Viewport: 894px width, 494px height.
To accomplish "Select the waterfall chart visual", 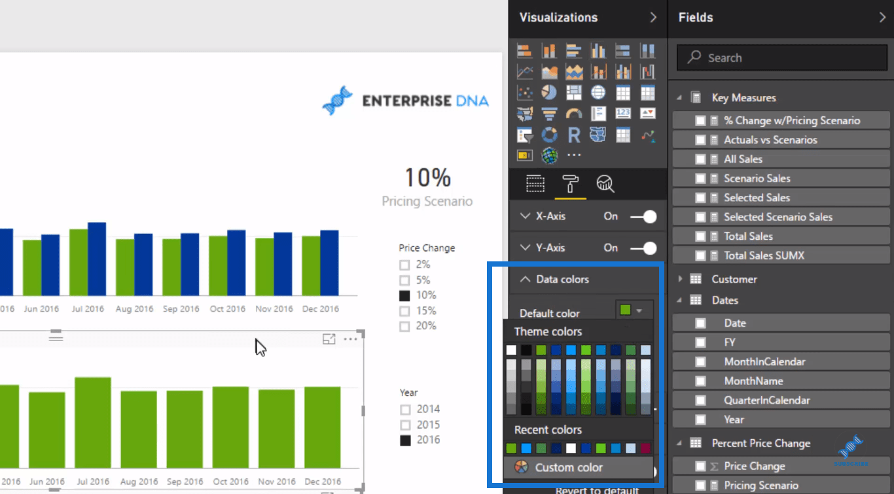I will 647,72.
